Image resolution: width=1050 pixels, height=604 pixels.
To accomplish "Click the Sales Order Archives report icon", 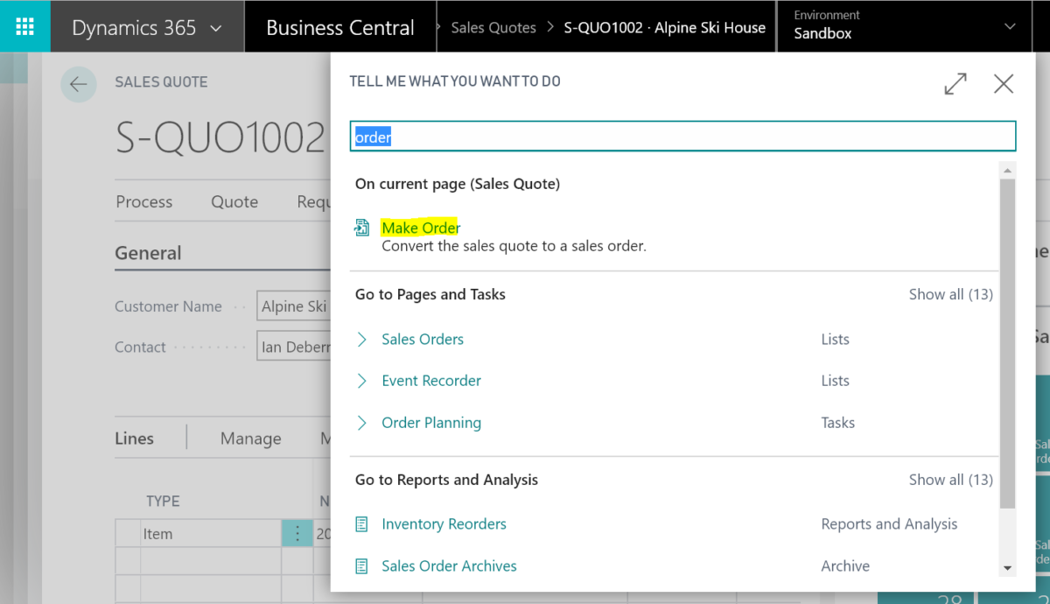I will click(x=361, y=566).
